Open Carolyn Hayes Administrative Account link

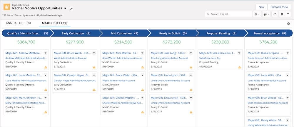(x=75, y=80)
